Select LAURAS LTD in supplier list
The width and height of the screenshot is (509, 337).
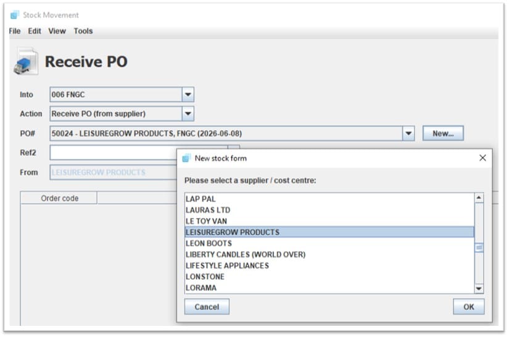click(329, 210)
